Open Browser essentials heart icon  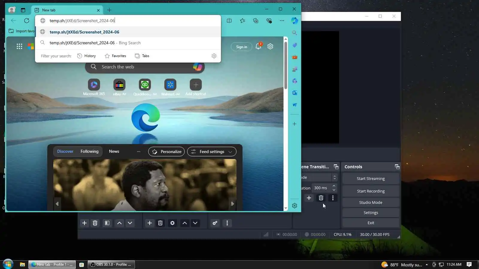269,21
